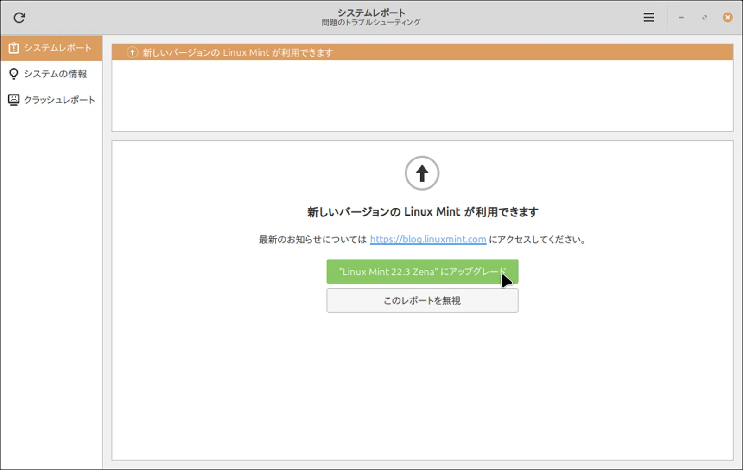Screen dimensions: 743x470
Task: Click the window title システムレポート
Action: coord(371,13)
